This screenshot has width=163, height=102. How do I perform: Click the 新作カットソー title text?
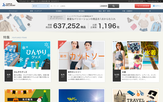pyautogui.click(x=74, y=72)
